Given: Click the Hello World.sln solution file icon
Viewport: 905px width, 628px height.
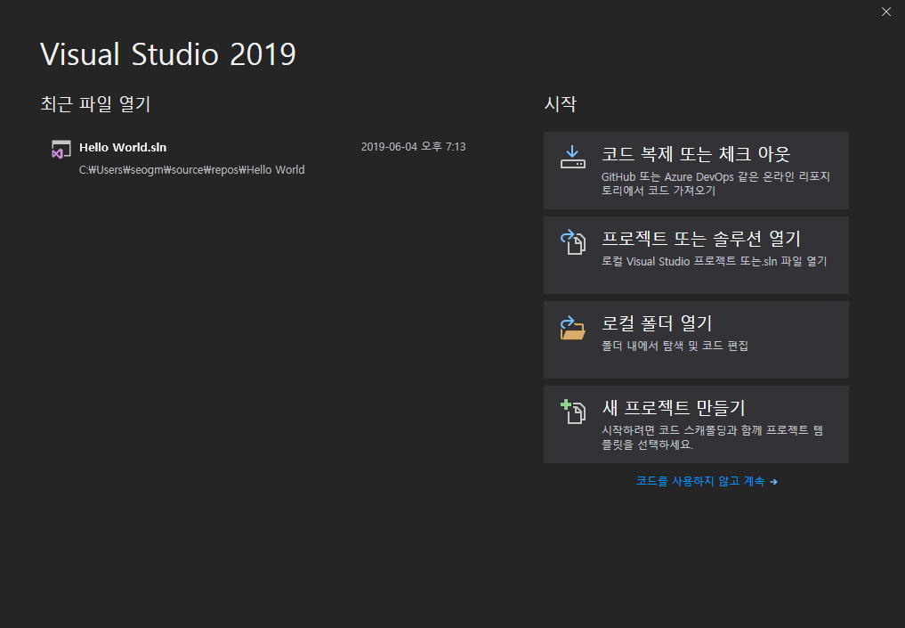Looking at the screenshot, I should pyautogui.click(x=61, y=149).
